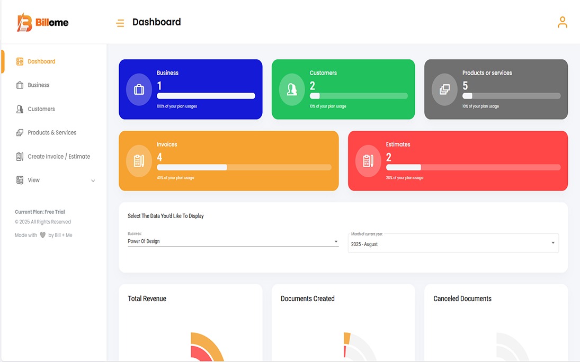The height and width of the screenshot is (362, 580).
Task: Toggle the hamburger sidebar menu icon
Action: point(120,23)
